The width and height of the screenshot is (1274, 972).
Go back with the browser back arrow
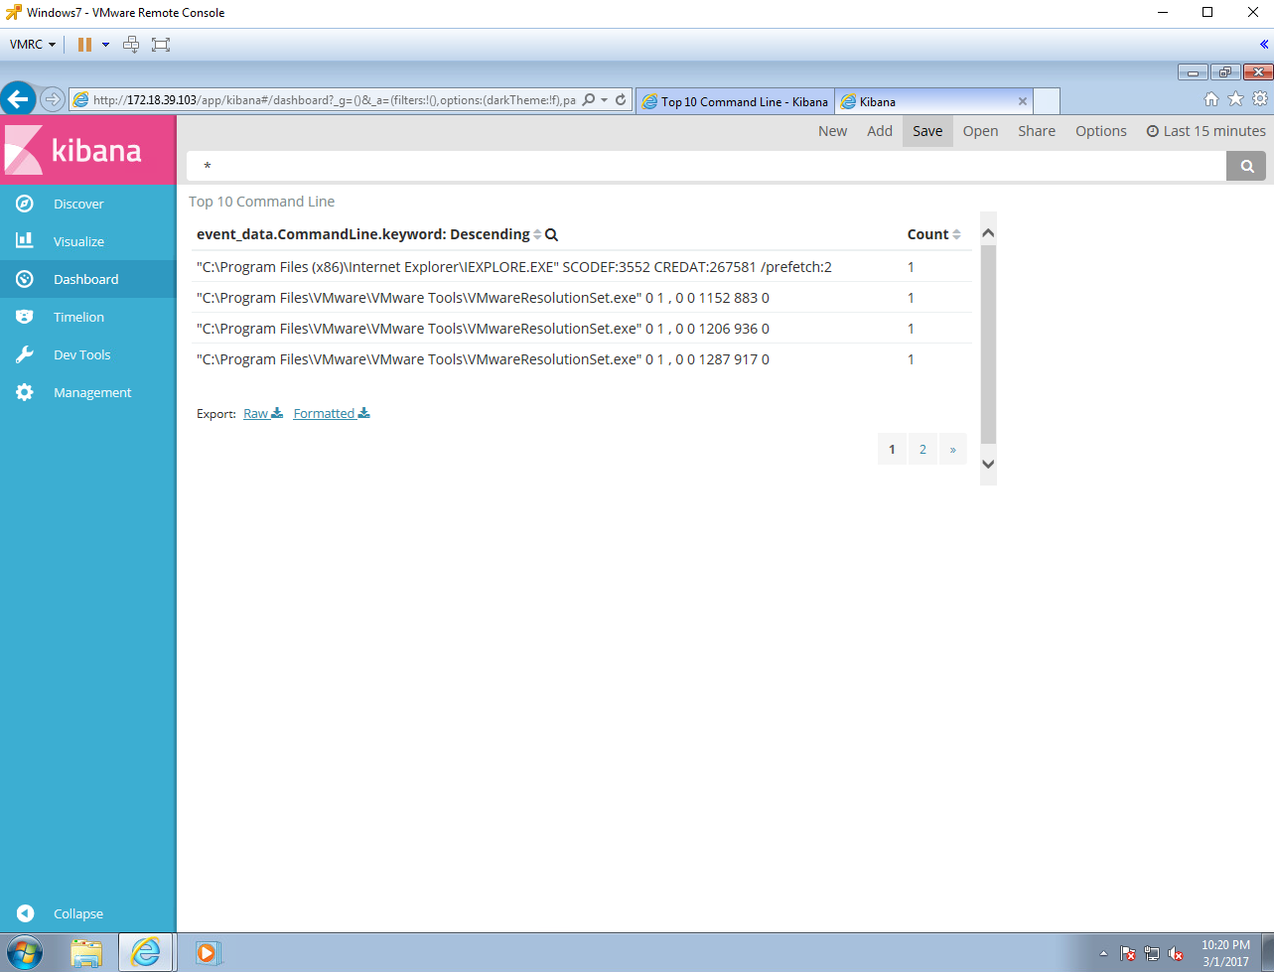pos(18,99)
